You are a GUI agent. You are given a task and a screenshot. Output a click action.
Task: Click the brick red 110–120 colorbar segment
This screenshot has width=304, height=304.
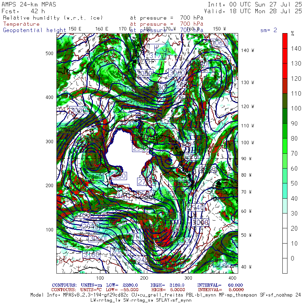[285, 86]
